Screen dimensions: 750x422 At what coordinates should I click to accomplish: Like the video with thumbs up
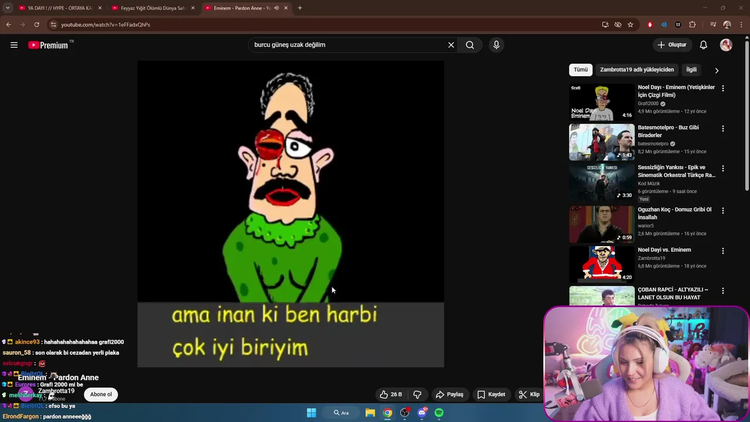point(391,394)
